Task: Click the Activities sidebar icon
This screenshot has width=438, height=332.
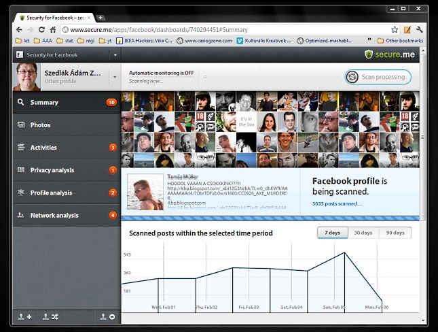Action: (x=21, y=147)
